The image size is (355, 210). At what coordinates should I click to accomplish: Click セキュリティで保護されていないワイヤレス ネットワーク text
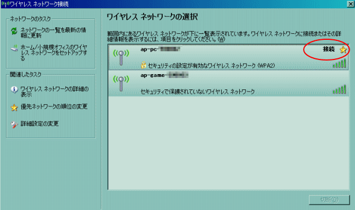pyautogui.click(x=197, y=92)
